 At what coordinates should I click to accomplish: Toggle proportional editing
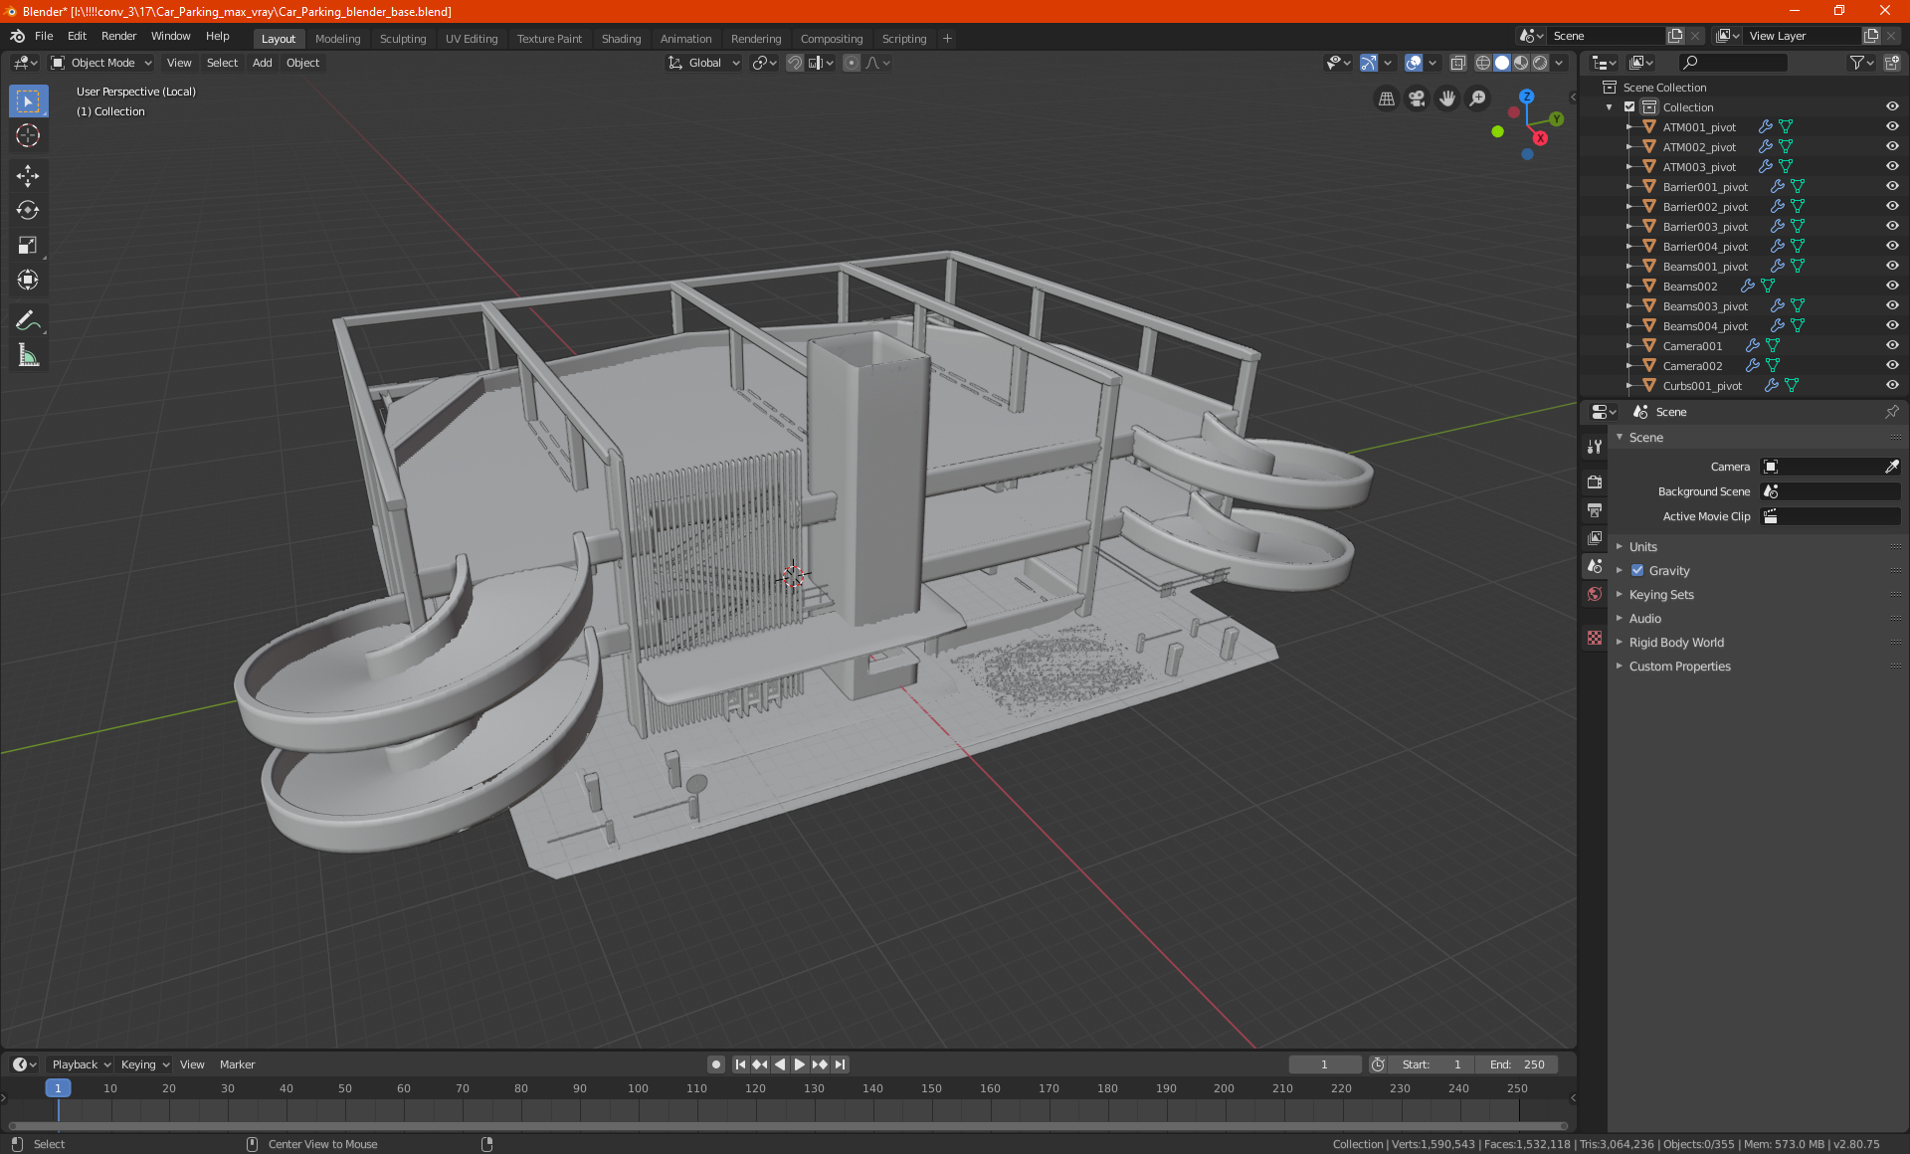[852, 63]
